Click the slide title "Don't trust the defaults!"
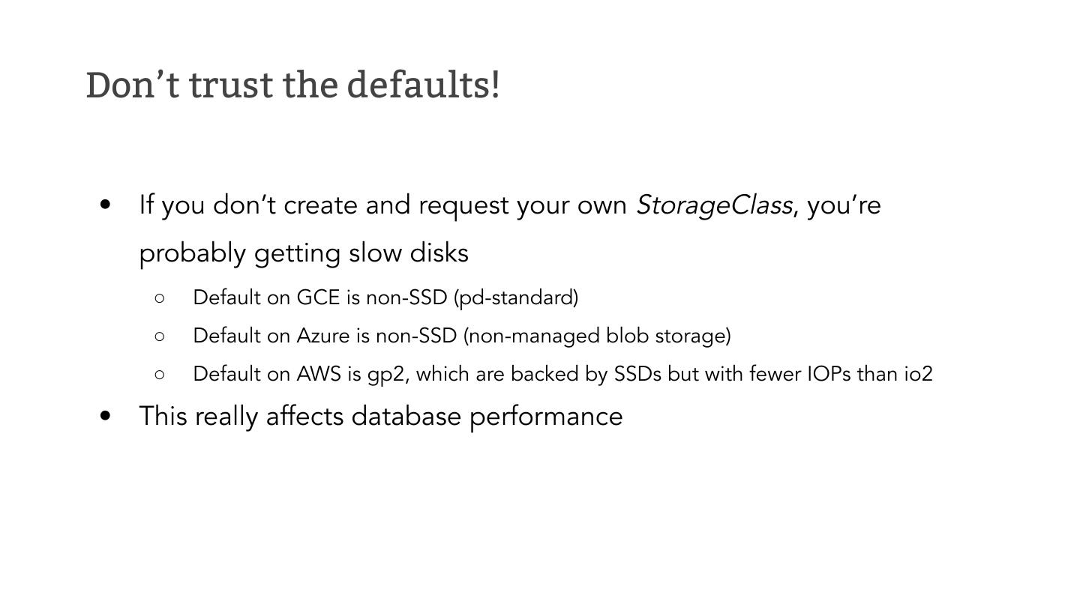The width and height of the screenshot is (1080, 607). [292, 85]
